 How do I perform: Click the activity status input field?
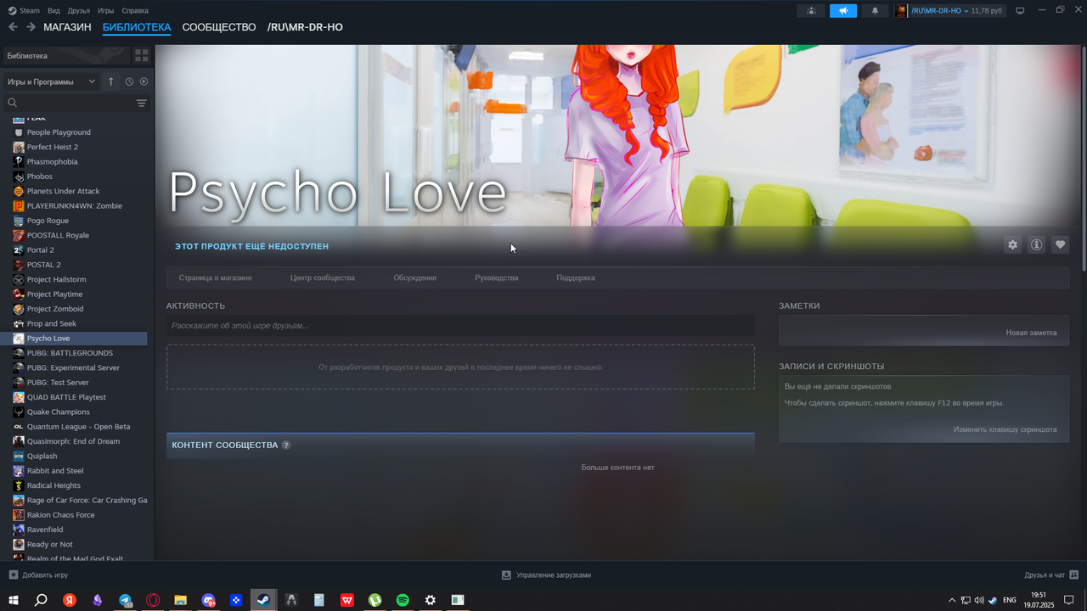pos(460,326)
